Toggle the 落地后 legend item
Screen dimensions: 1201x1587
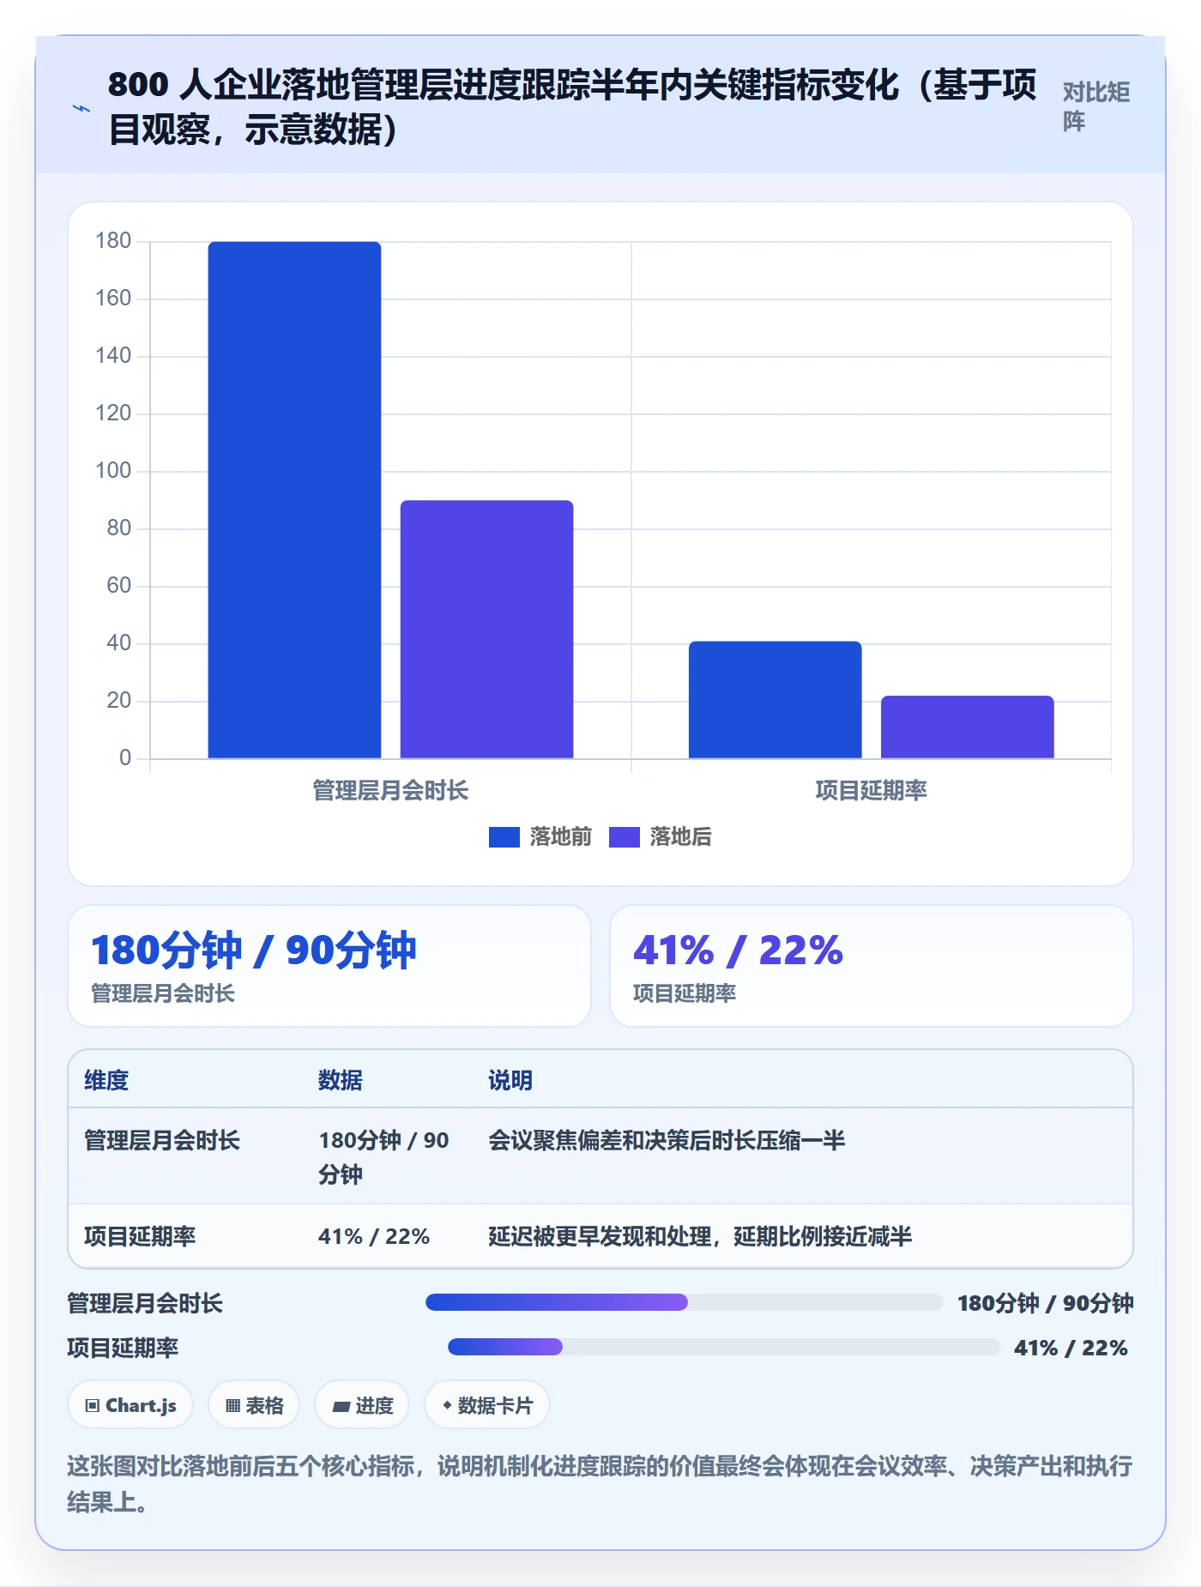(x=660, y=836)
